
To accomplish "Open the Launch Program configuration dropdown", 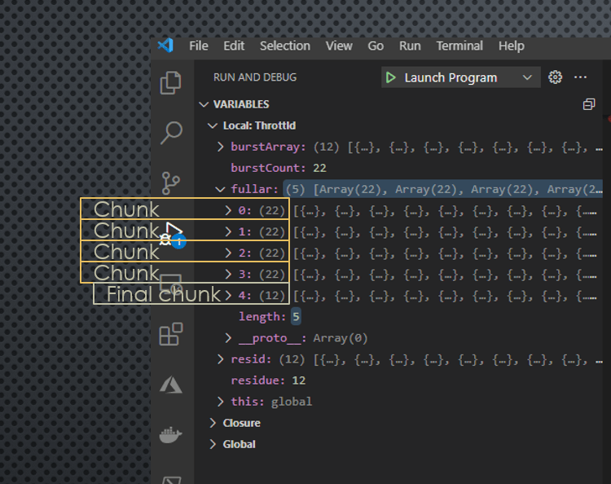I will [526, 77].
